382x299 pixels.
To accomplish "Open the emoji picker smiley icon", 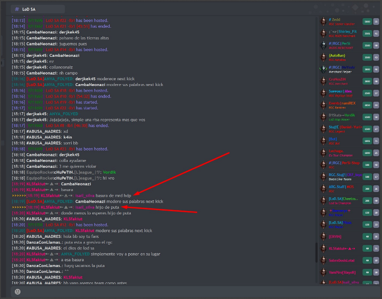I will pos(18,291).
